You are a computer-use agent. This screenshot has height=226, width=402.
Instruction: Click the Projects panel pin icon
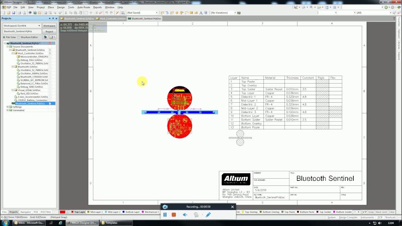tap(53, 19)
